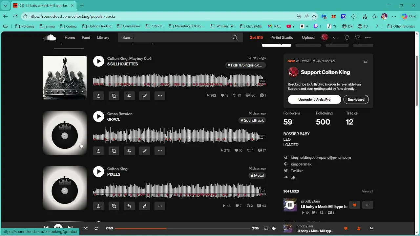
Task: Open the Upload page
Action: coord(308,38)
